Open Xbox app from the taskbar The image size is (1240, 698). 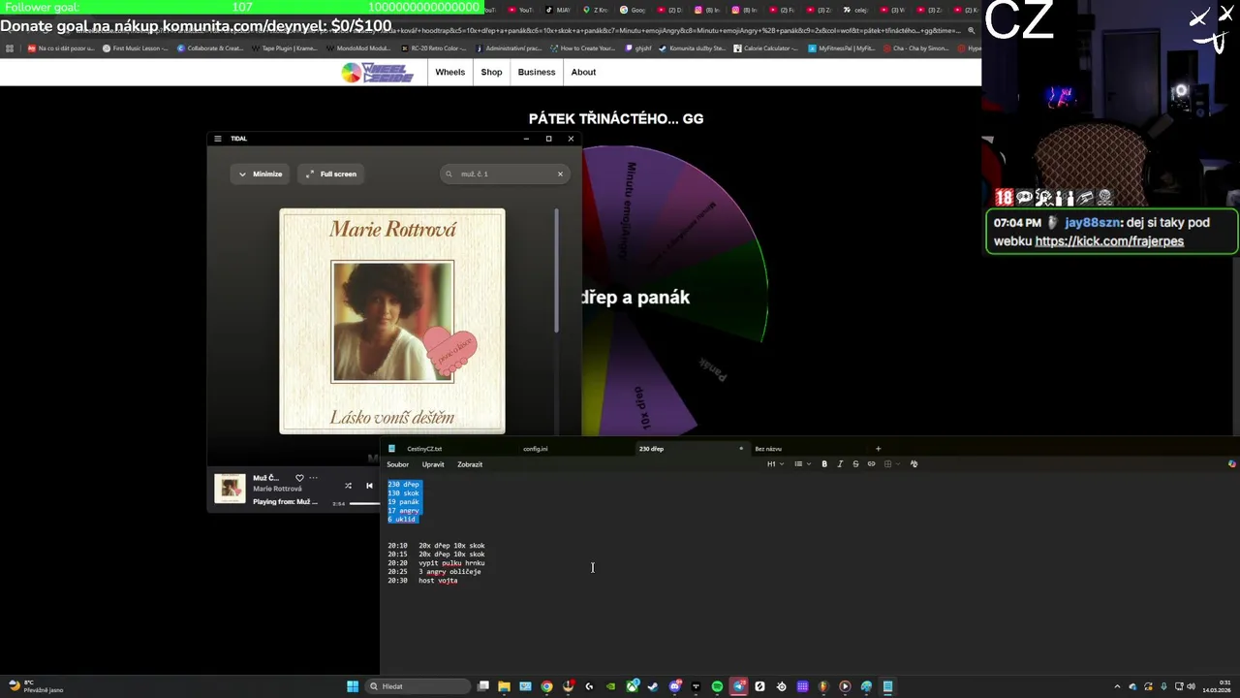tap(632, 686)
